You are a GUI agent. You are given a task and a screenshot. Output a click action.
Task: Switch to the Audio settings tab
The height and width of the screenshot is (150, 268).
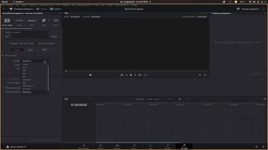[31, 50]
